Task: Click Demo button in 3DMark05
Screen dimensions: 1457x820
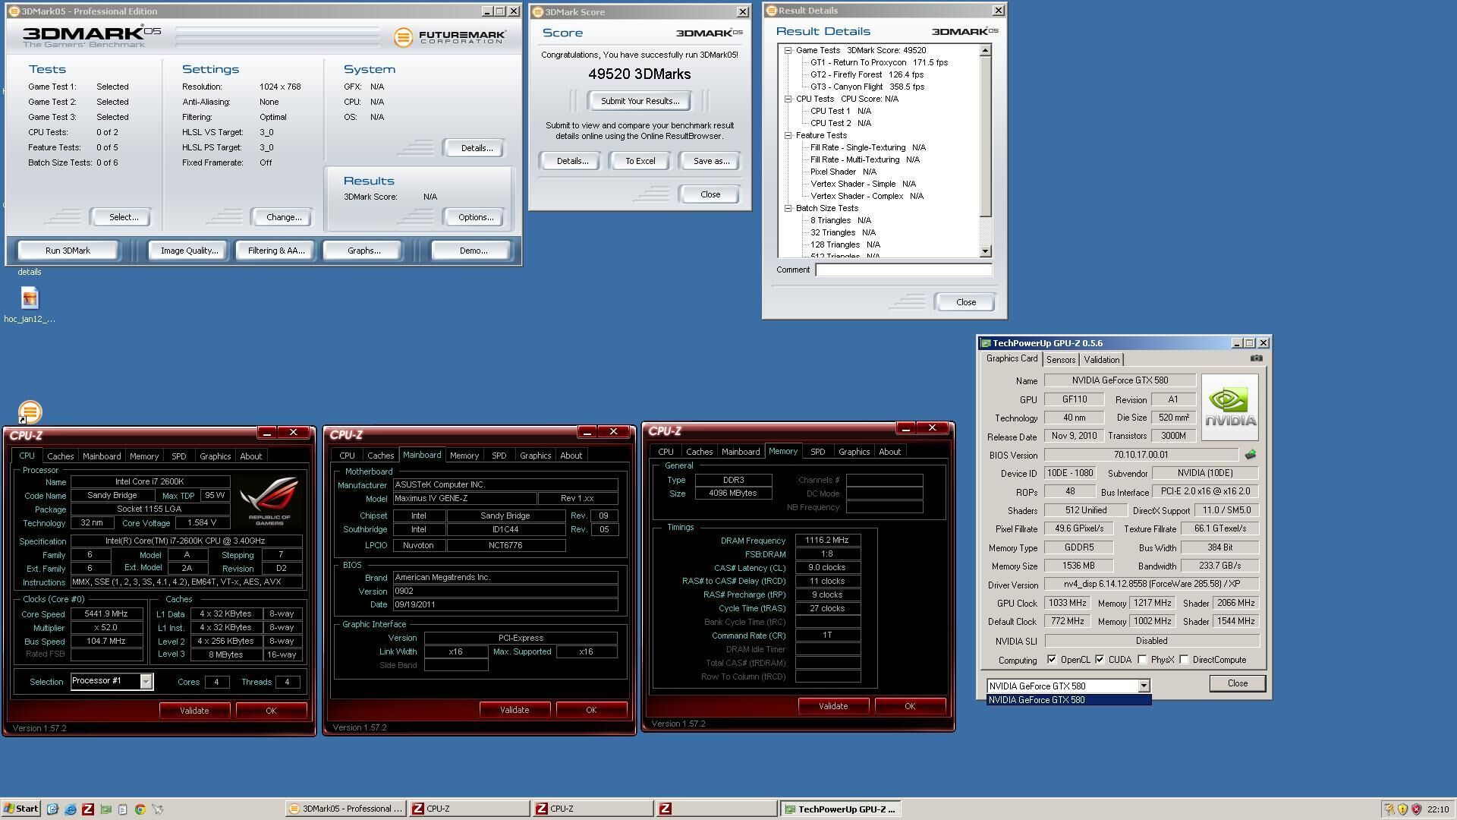Action: click(473, 251)
